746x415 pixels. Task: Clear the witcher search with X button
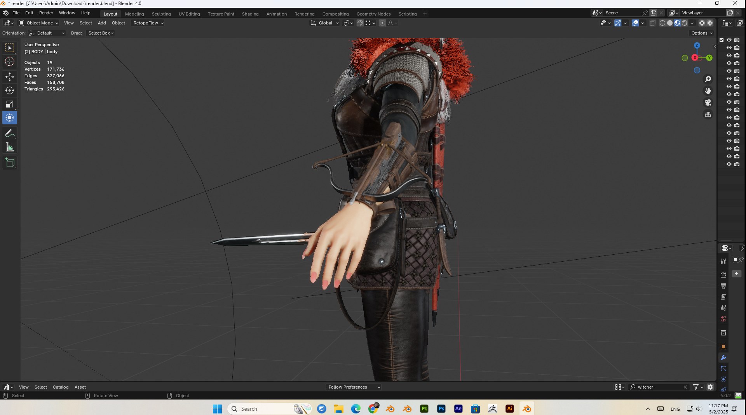[685, 387]
